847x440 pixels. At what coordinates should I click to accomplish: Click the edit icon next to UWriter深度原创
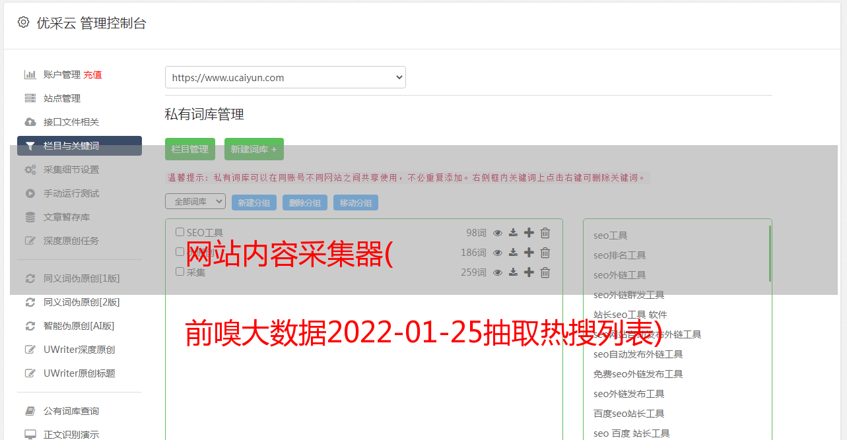tap(30, 350)
